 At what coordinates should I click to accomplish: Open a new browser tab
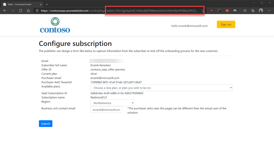click(47, 4)
